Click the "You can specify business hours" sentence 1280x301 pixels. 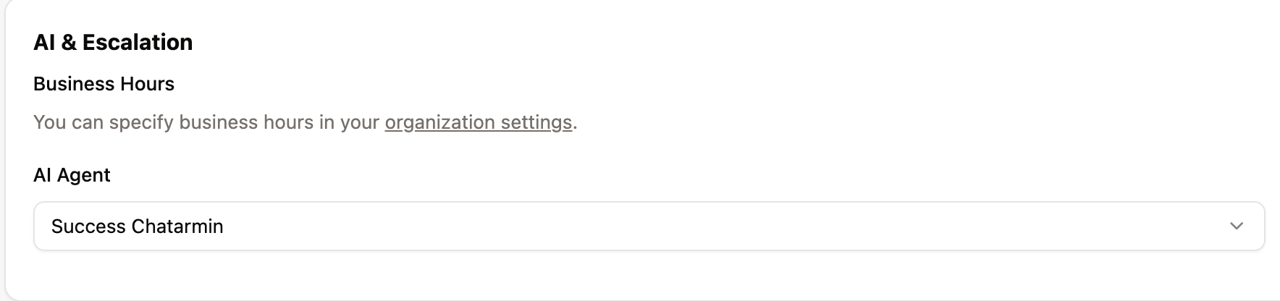tap(209, 122)
